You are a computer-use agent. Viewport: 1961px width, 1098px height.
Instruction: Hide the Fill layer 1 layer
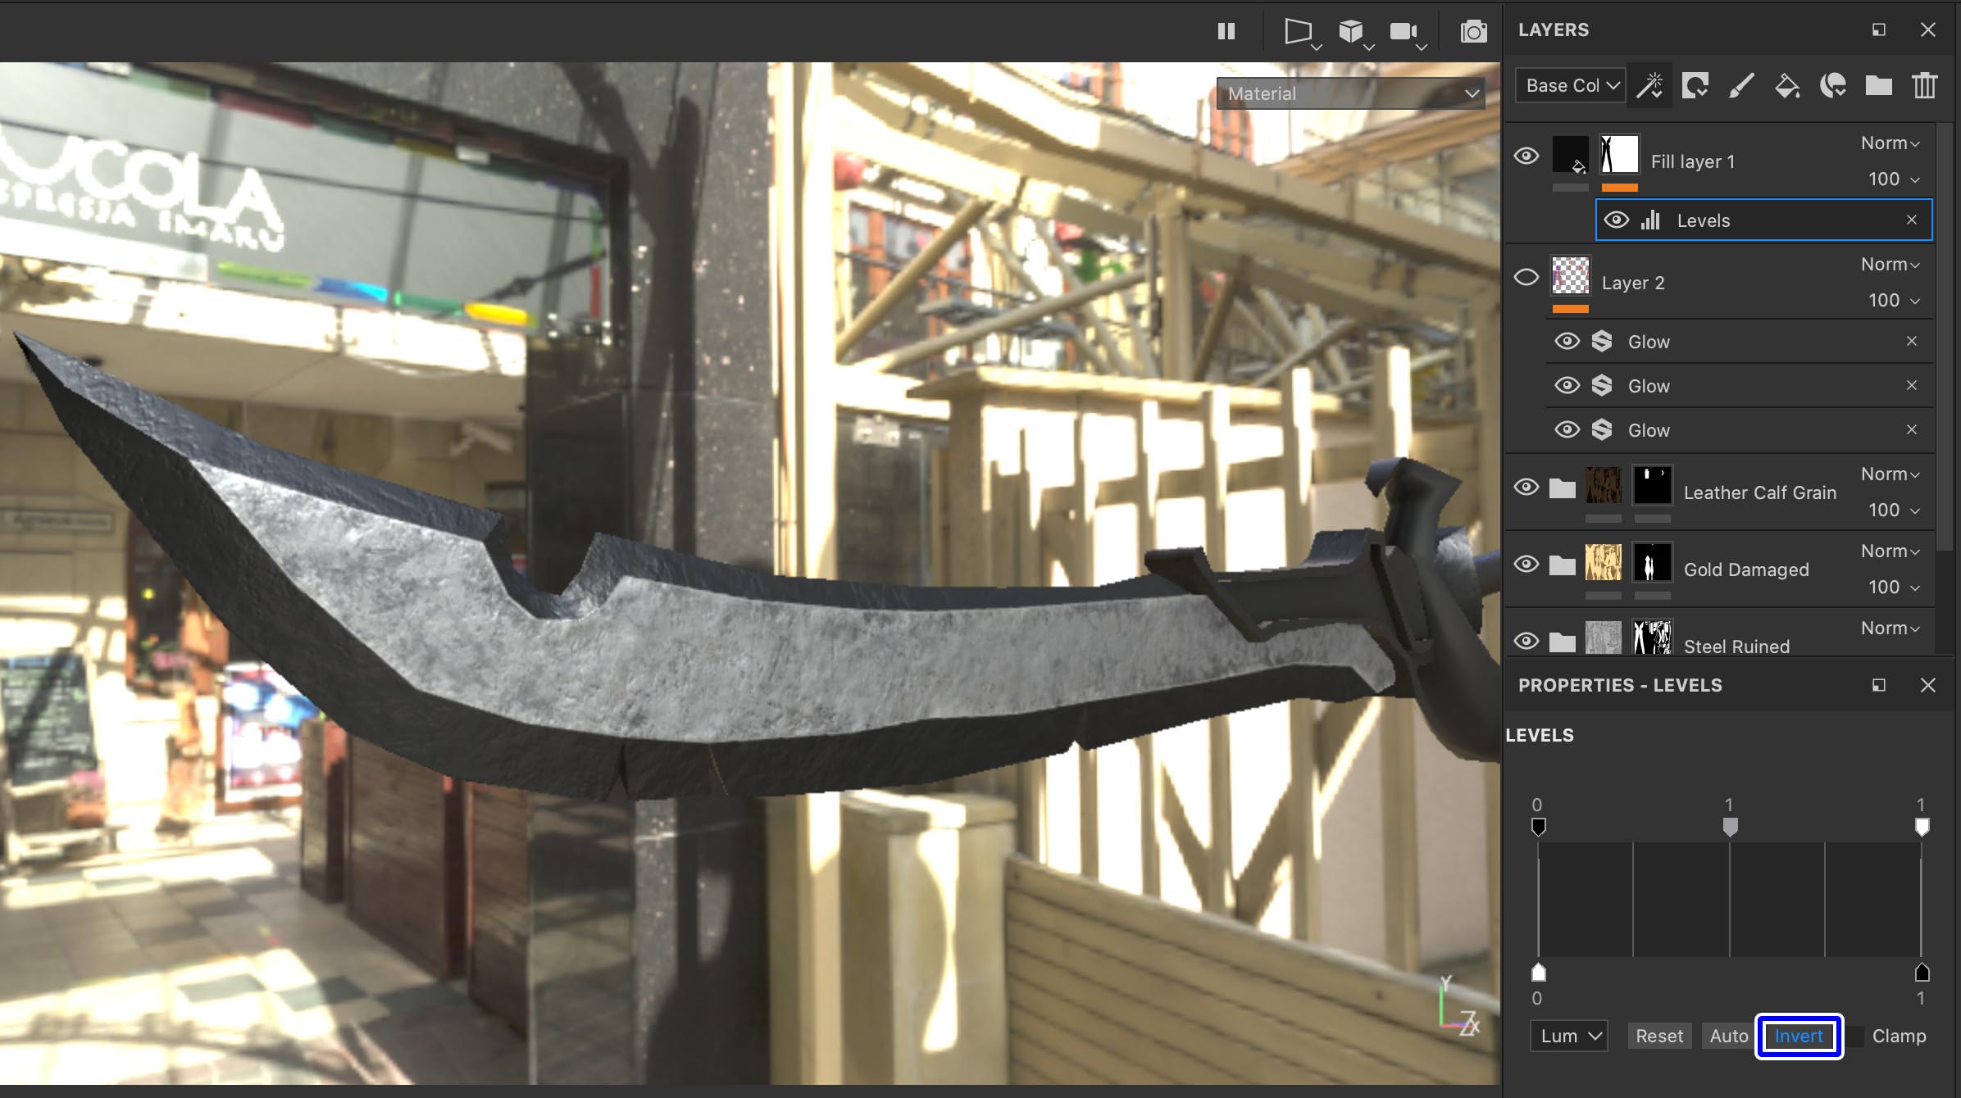(x=1526, y=156)
